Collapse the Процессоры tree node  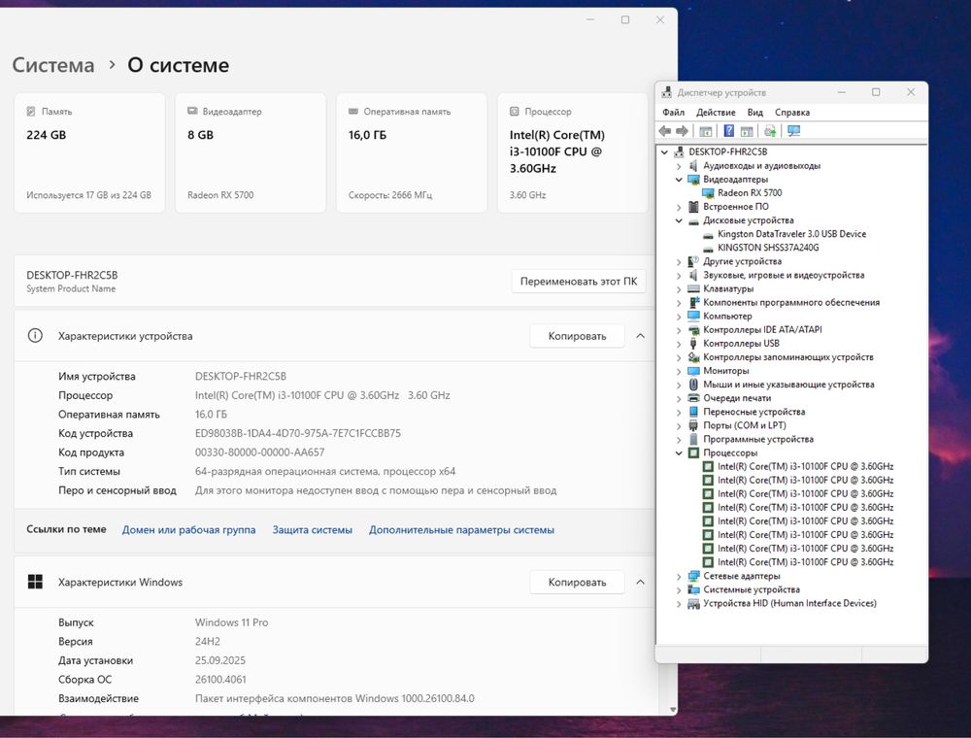[x=679, y=453]
